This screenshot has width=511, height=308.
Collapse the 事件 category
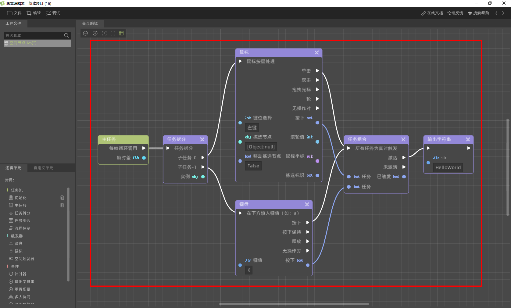coord(13,266)
